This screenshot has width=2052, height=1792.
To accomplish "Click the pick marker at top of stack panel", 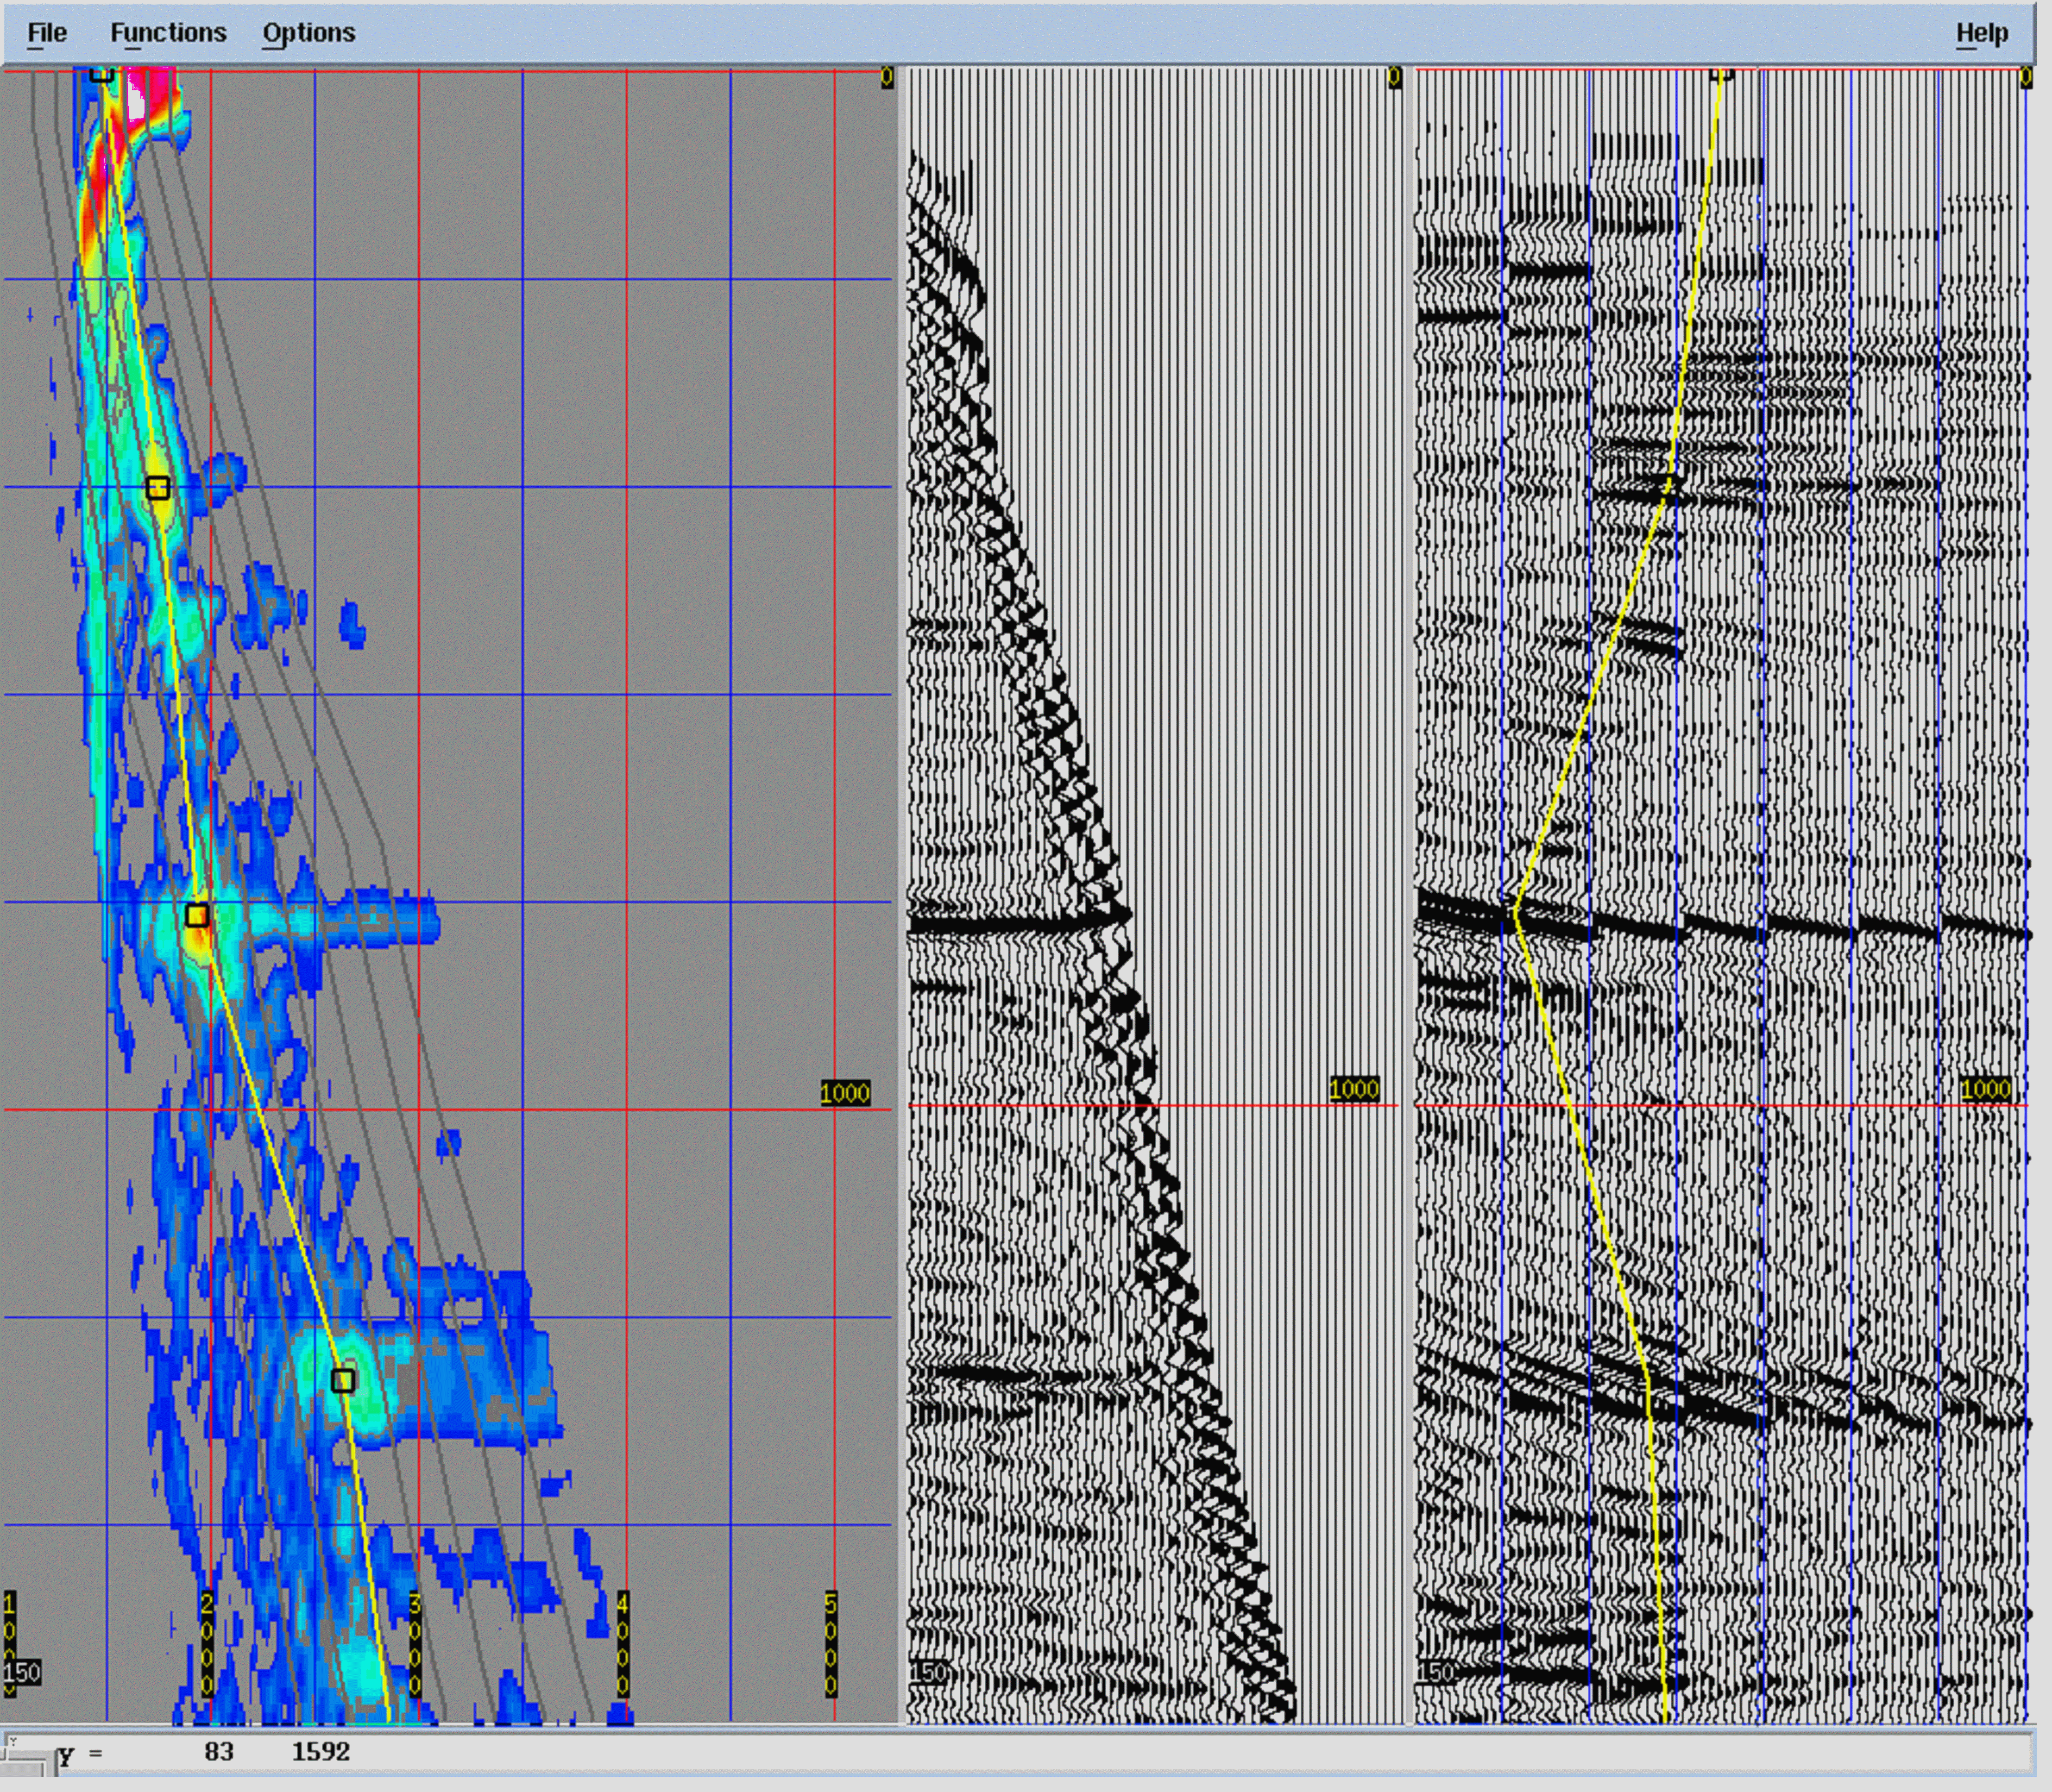I will click(x=1721, y=73).
